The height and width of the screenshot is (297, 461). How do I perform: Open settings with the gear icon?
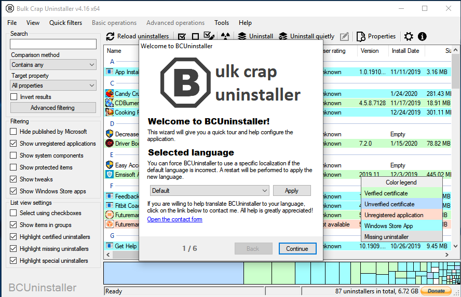click(409, 36)
